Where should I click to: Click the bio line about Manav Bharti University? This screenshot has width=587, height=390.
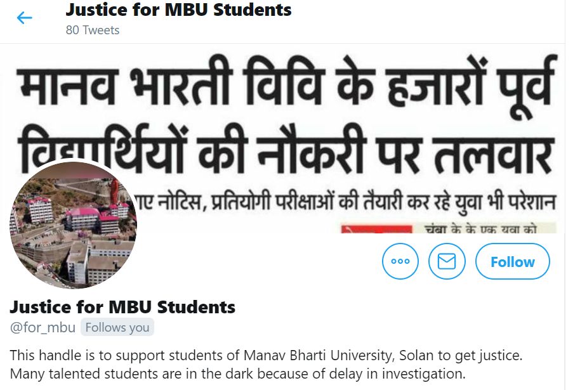point(266,355)
